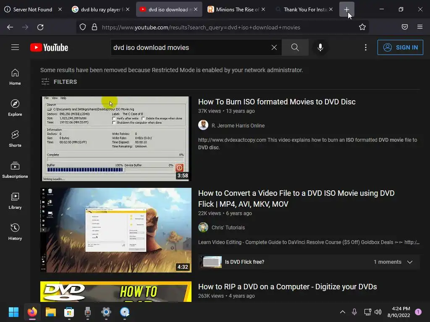Click the SIGN IN button
Screen dimensions: 430x322
click(x=400, y=47)
